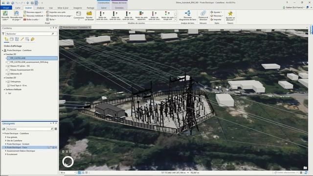
Task: Select List by Labeling tag icon
Action: 33,39
